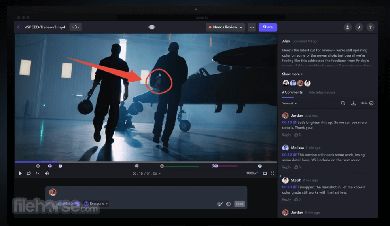Jump to 00:10 timestamp in Jordan's comment
The height and width of the screenshot is (226, 390).
[287, 122]
